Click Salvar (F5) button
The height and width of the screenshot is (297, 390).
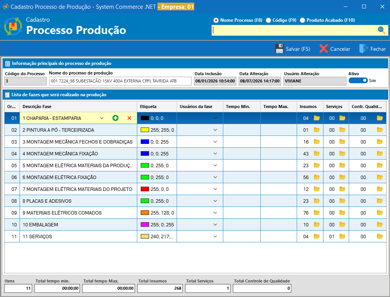[x=292, y=48]
